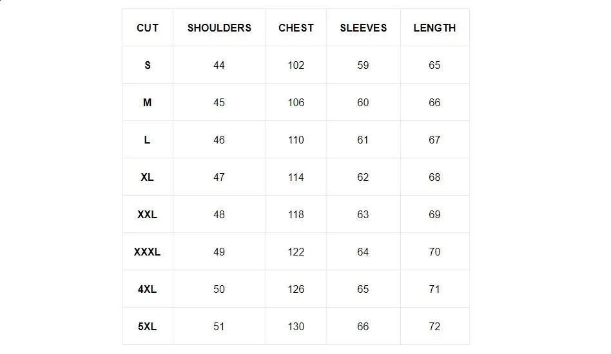
Task: Click sleeves value 61 for size L
Action: click(364, 140)
